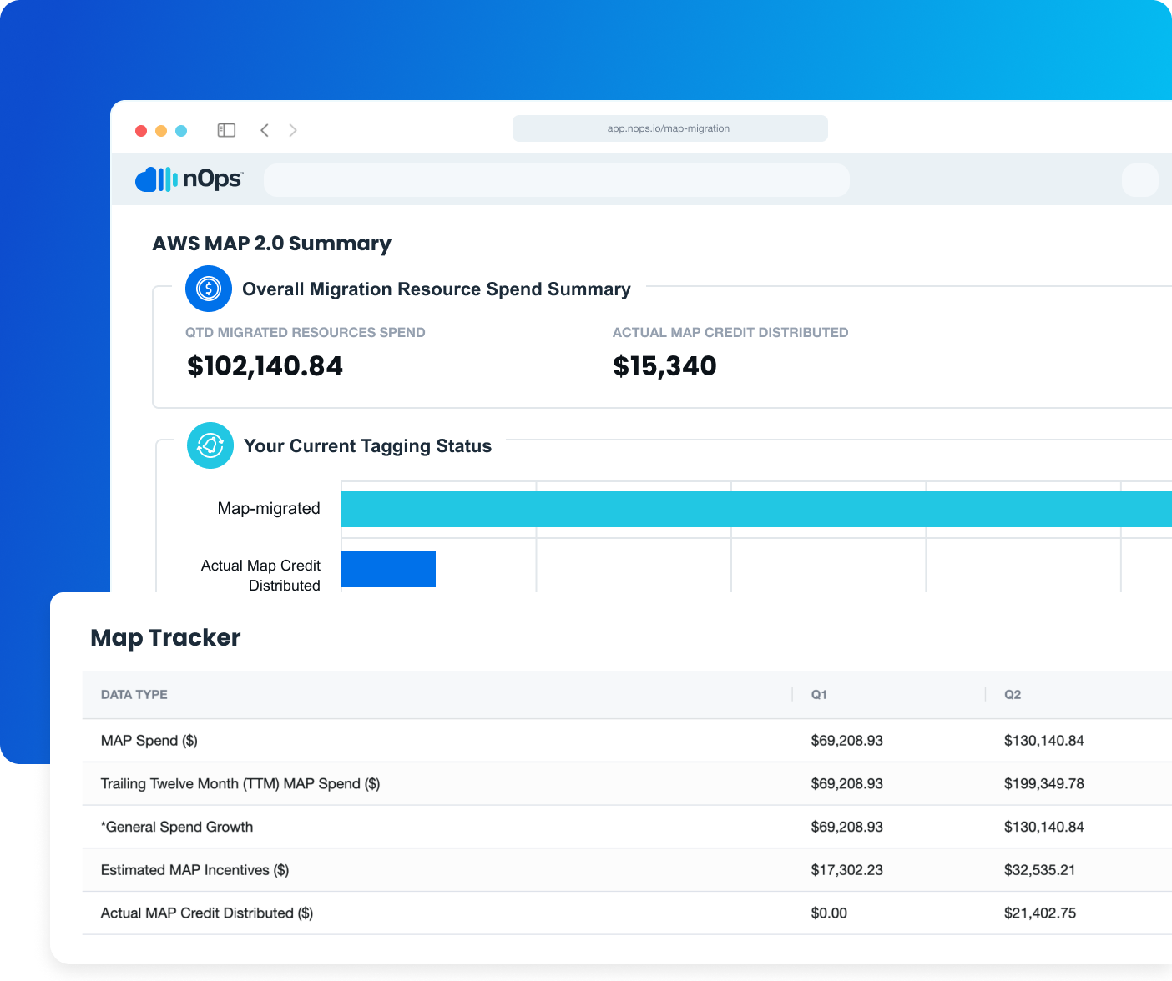The image size is (1172, 981).
Task: Click Your Current Tagging Status title
Action: coord(367,446)
